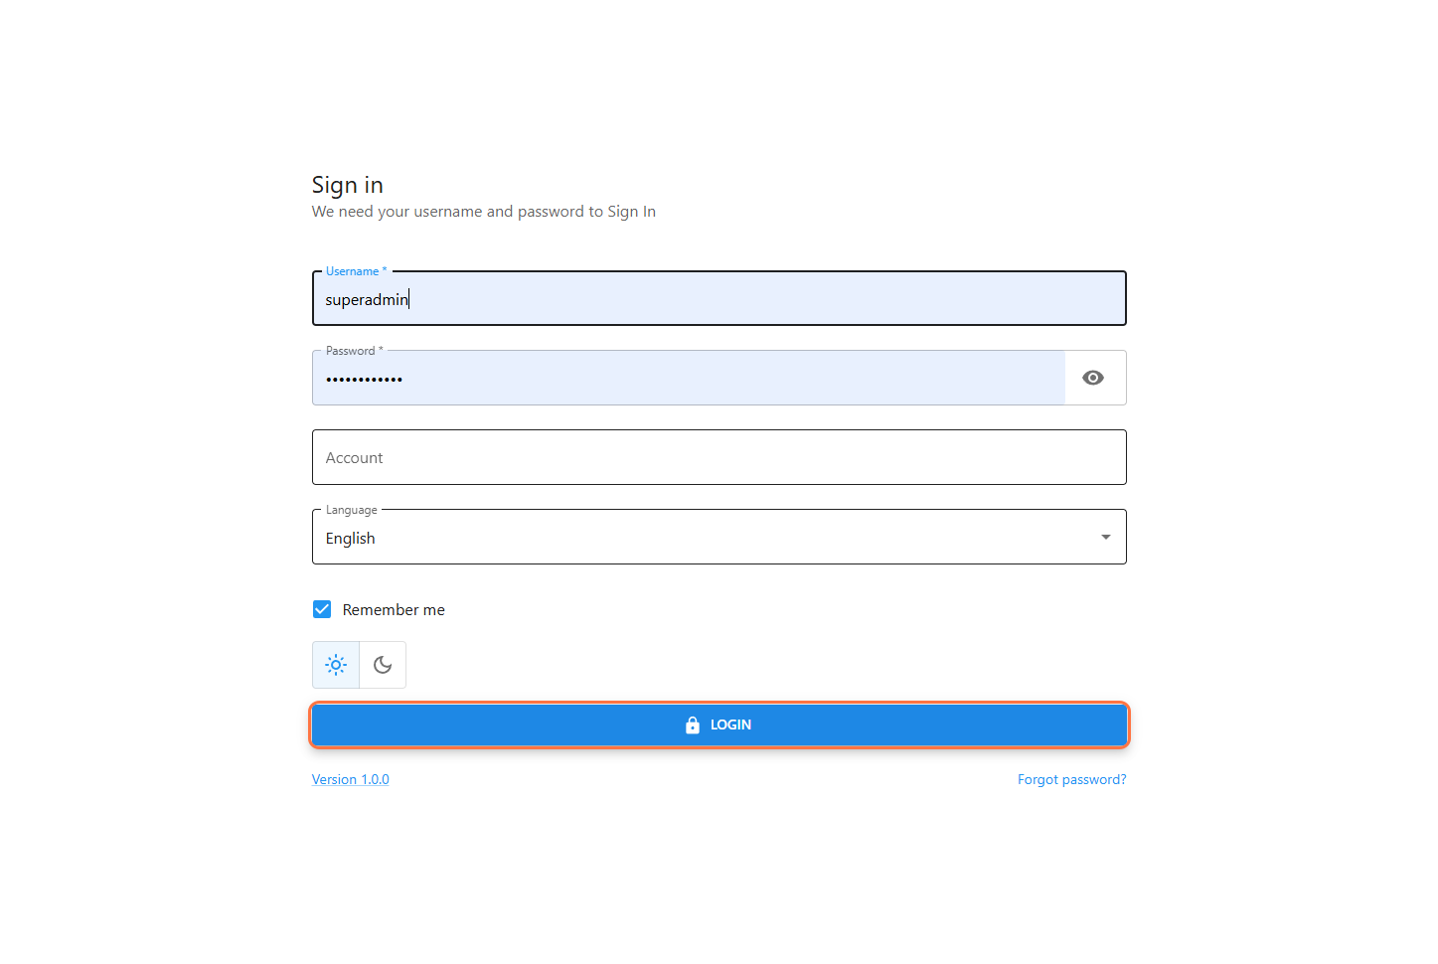This screenshot has width=1438, height=964.
Task: Click the lock icon on the LOGIN button
Action: (693, 725)
